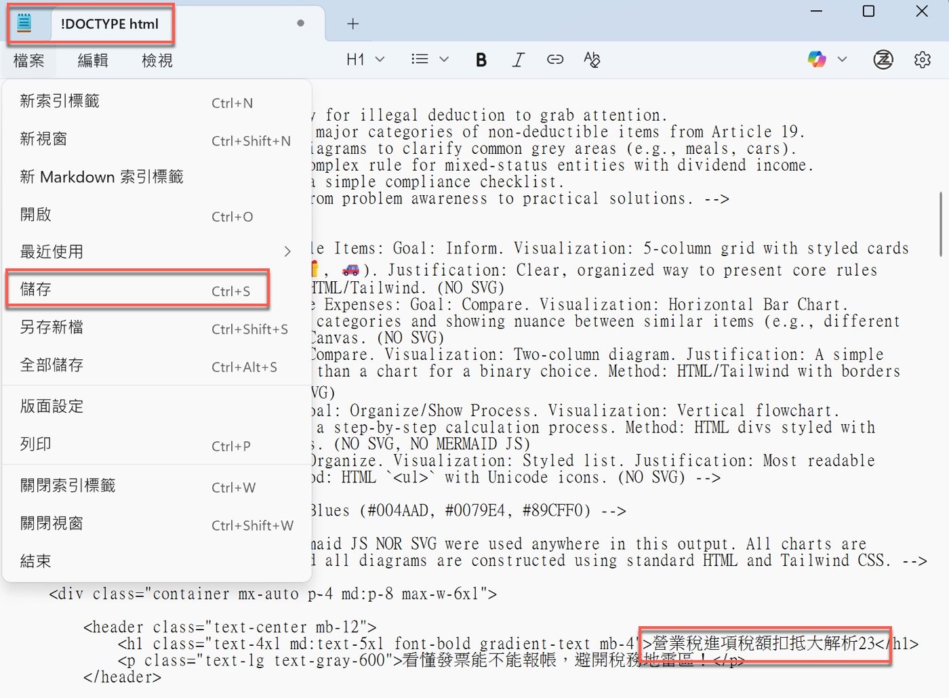The height and width of the screenshot is (698, 949).
Task: Open the 檔案 menu
Action: 28,60
